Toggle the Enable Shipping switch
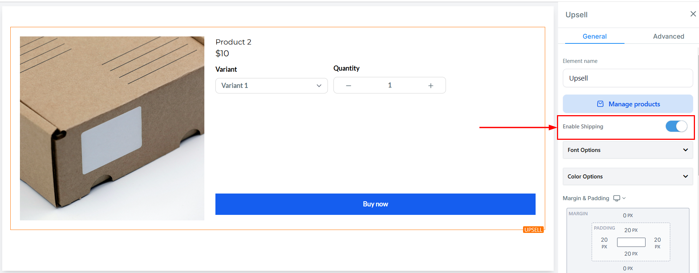The image size is (699, 273). tap(676, 127)
